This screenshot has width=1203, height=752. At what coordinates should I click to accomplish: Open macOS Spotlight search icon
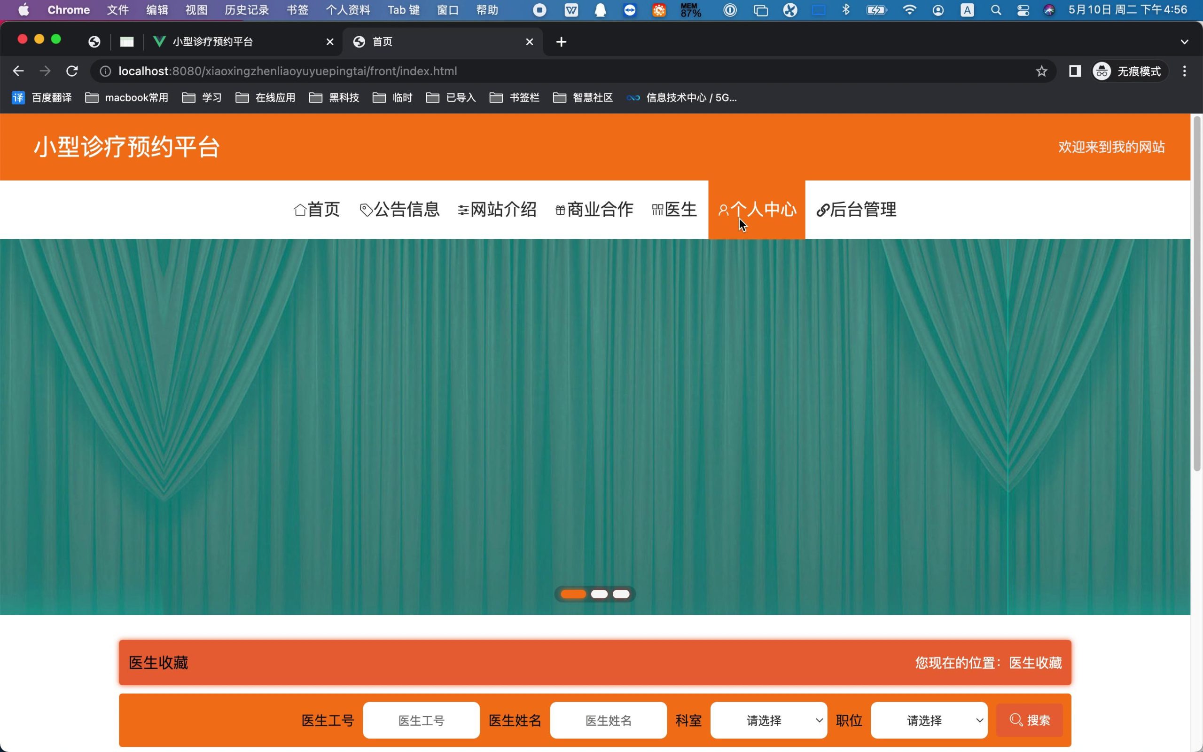click(x=996, y=10)
